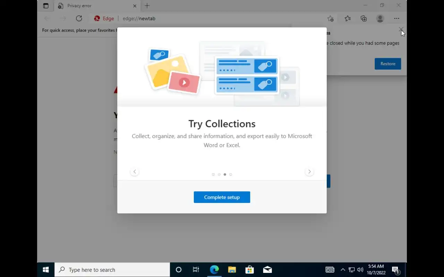The height and width of the screenshot is (277, 444).
Task: Open the Favorites list icon
Action: click(348, 18)
